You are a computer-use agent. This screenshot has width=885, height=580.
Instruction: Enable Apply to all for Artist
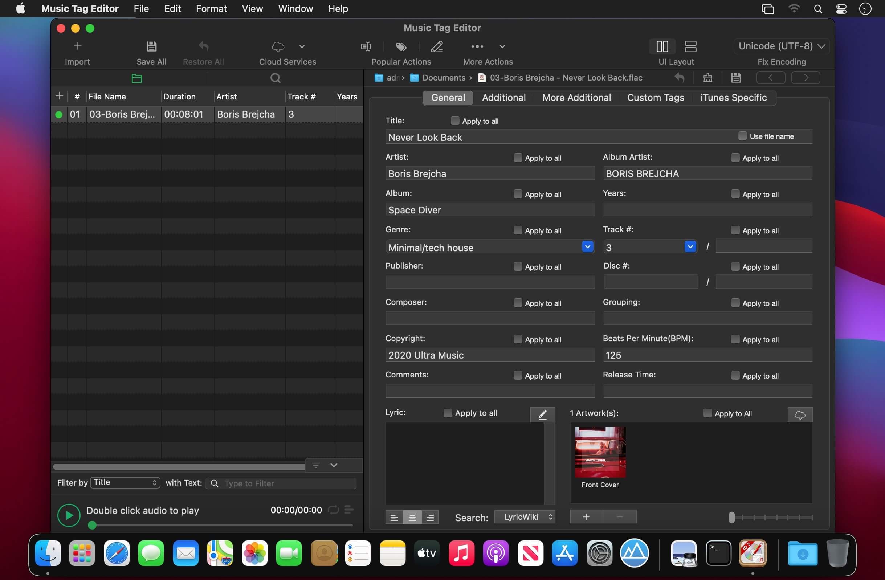pos(518,157)
